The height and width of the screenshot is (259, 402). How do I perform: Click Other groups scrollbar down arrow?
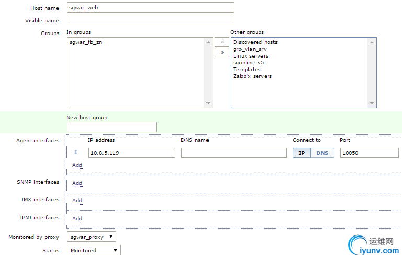point(372,103)
